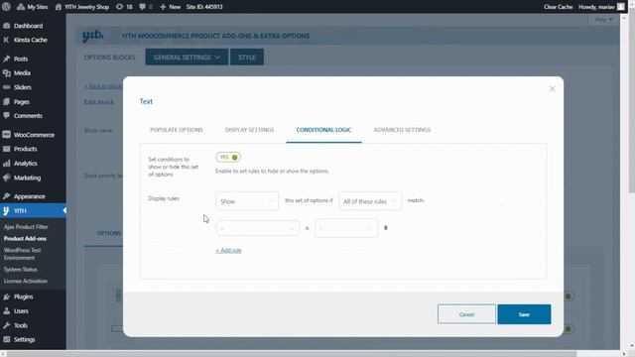635x357 pixels.
Task: Open the rule value dropdown after 'is'
Action: [x=346, y=228]
